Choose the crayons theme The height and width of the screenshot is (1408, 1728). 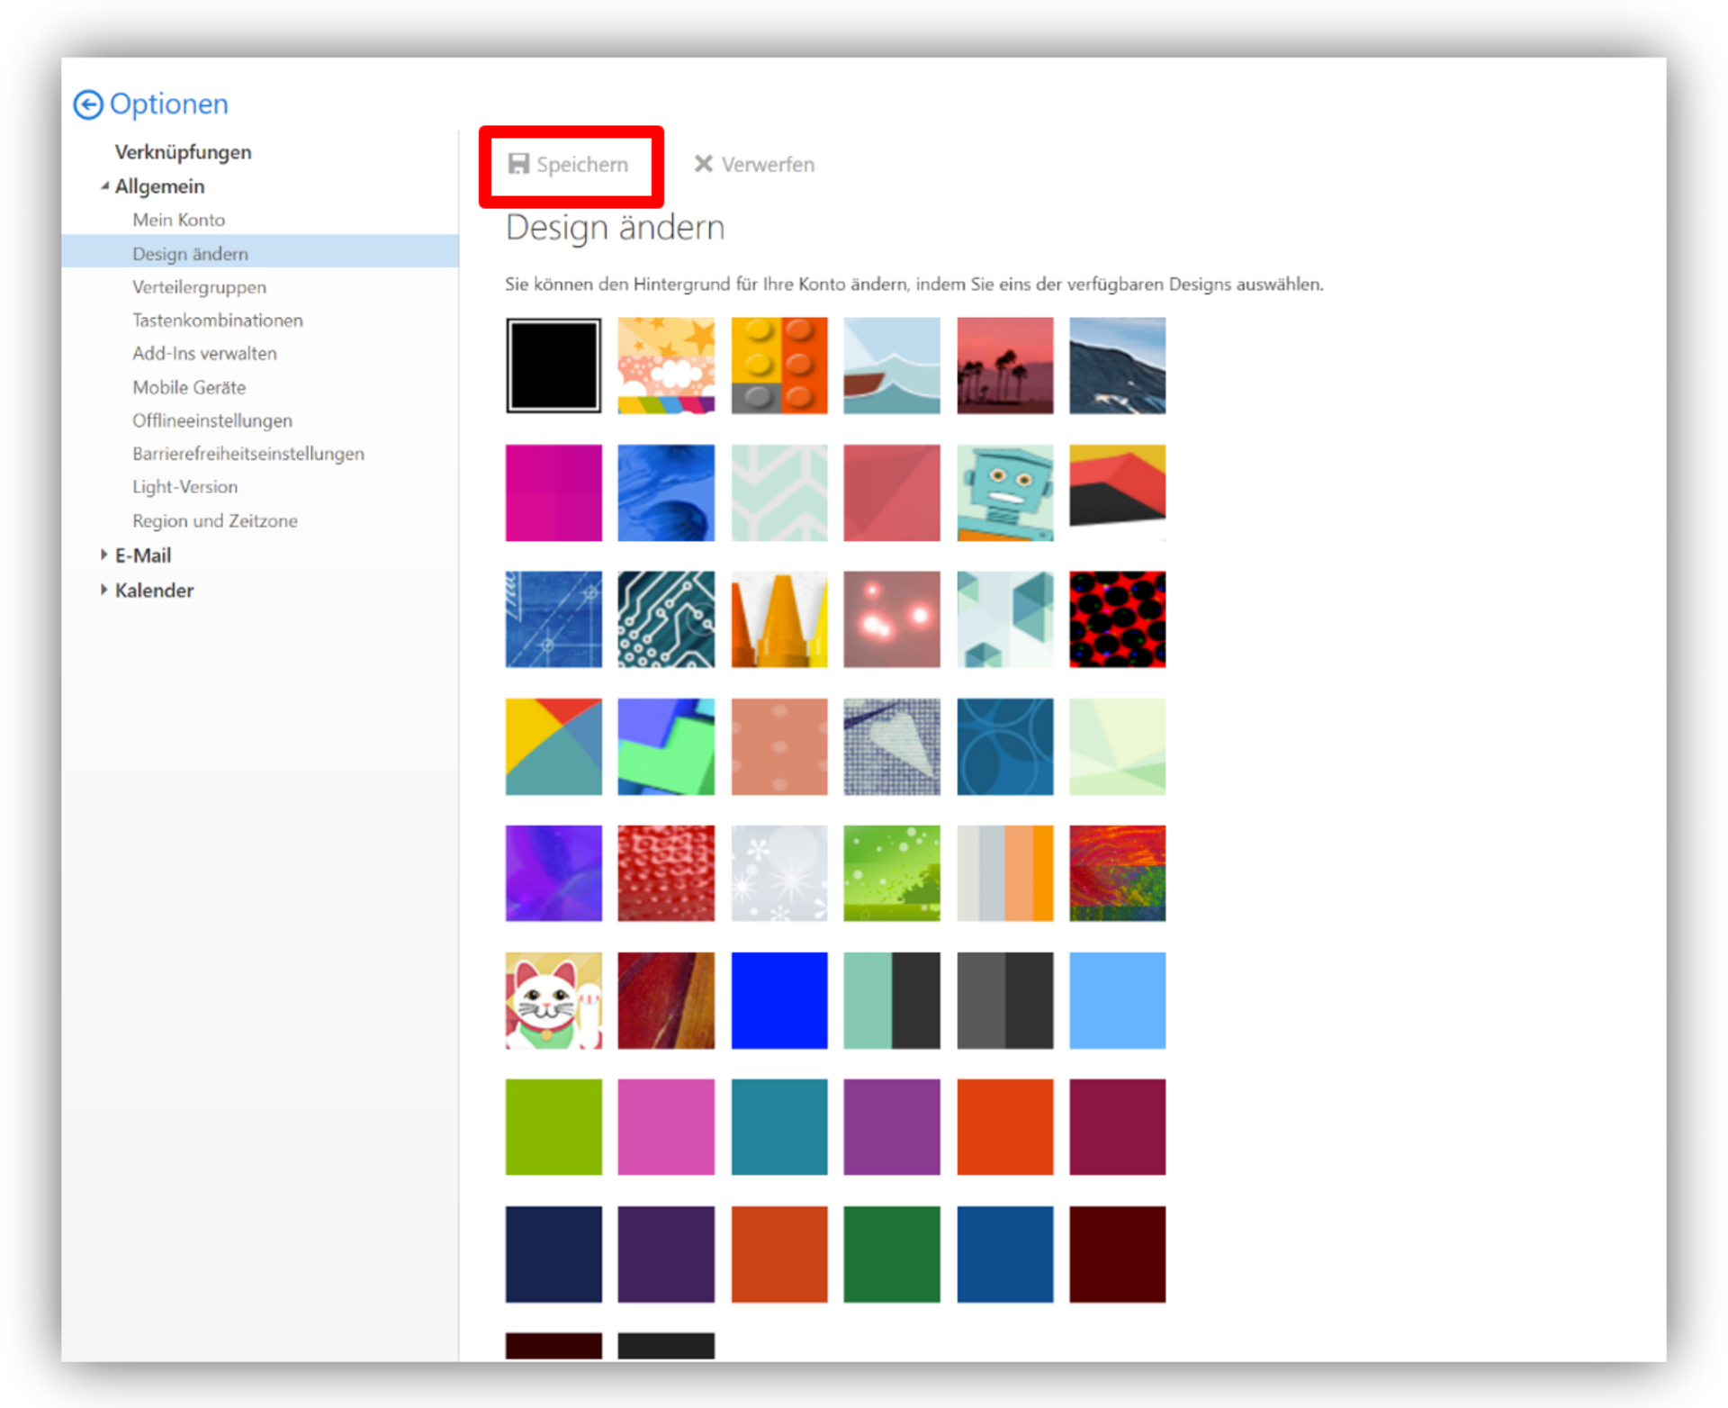pyautogui.click(x=779, y=619)
